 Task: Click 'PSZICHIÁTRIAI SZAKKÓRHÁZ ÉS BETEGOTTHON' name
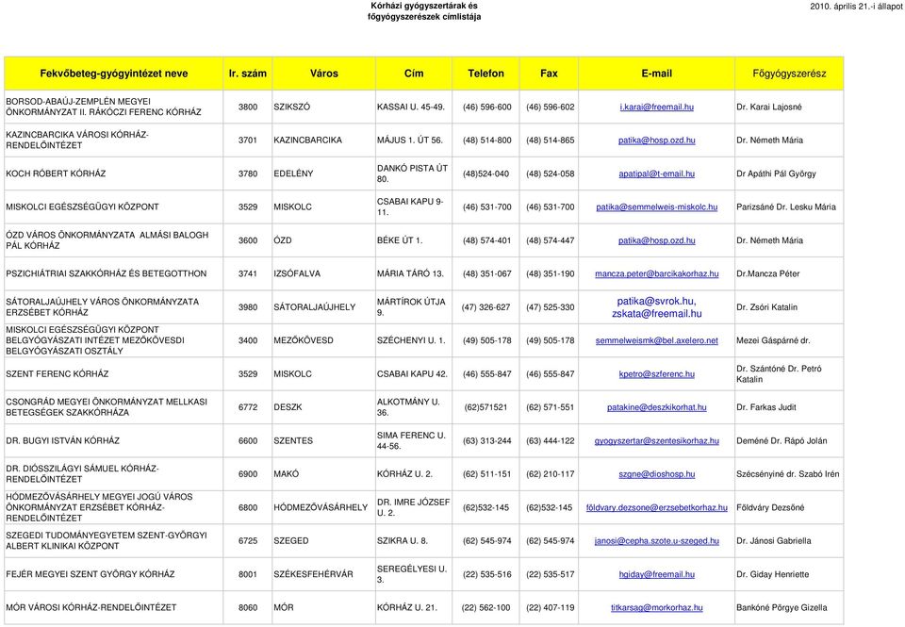click(107, 273)
